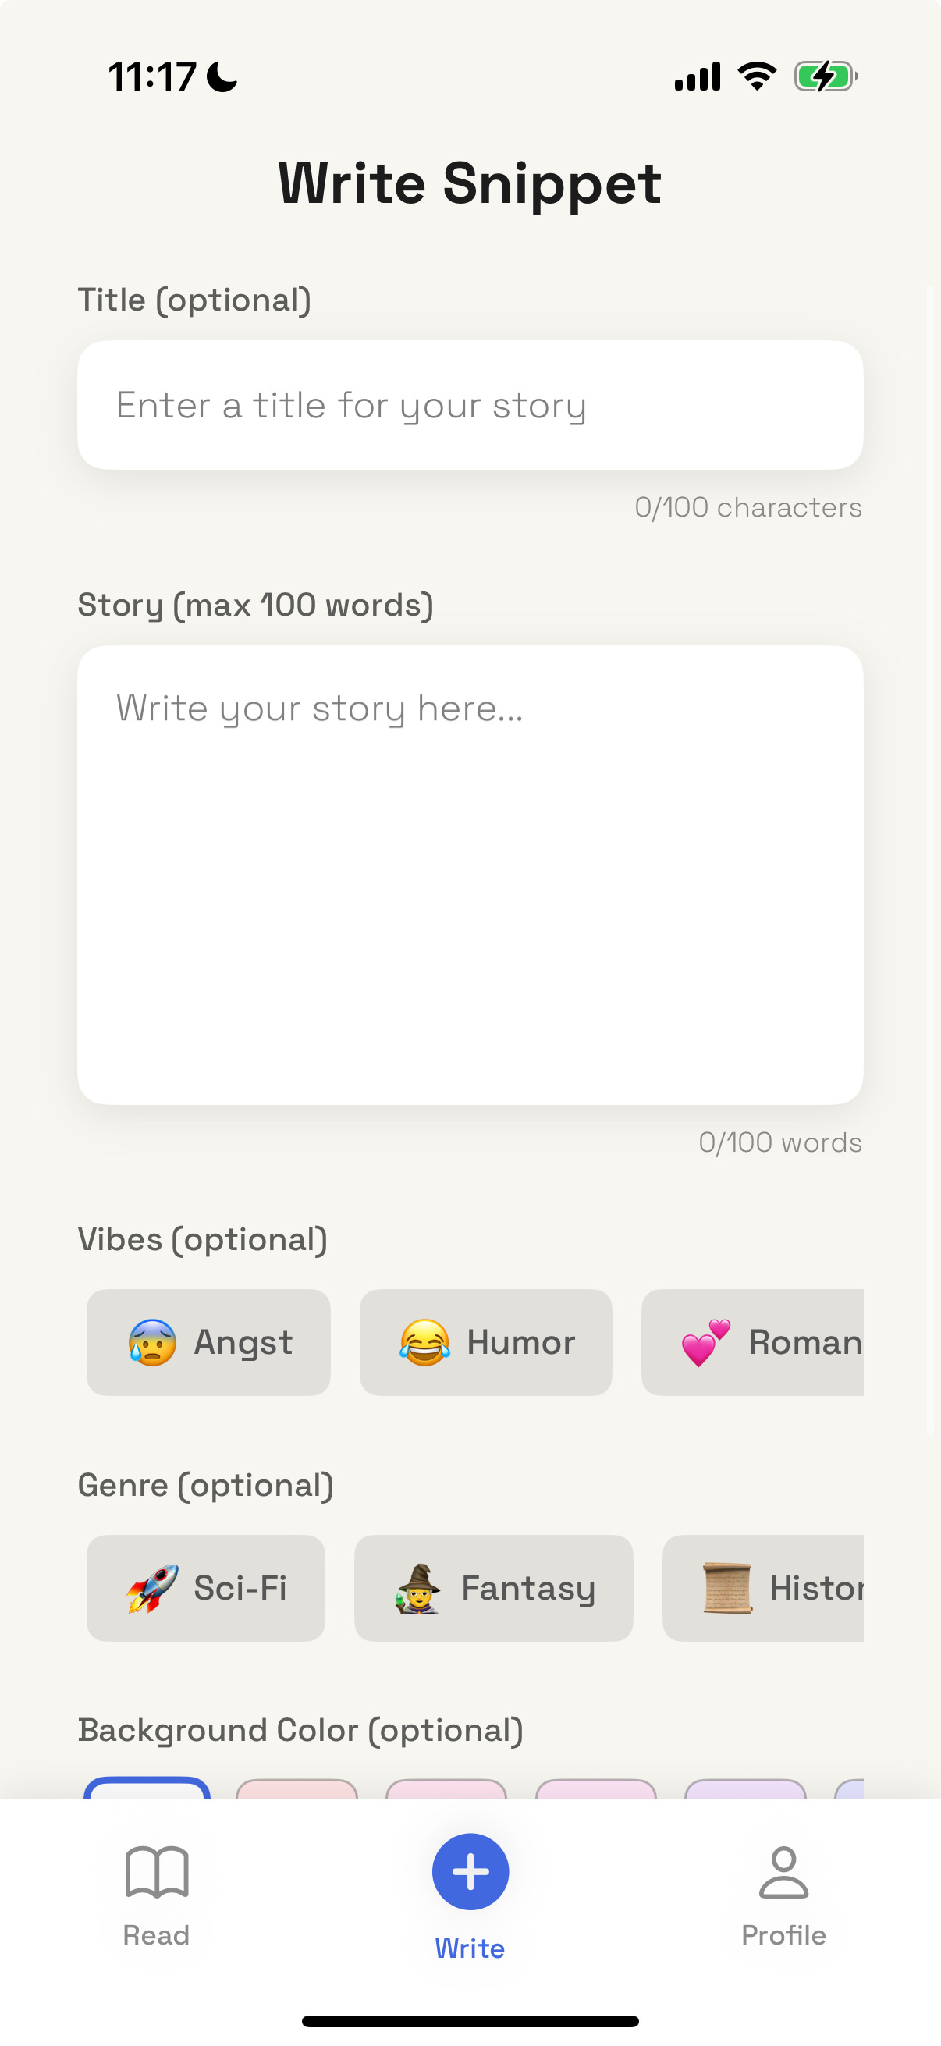Click into the story text area
Screen dimensions: 941x2046
(470, 874)
